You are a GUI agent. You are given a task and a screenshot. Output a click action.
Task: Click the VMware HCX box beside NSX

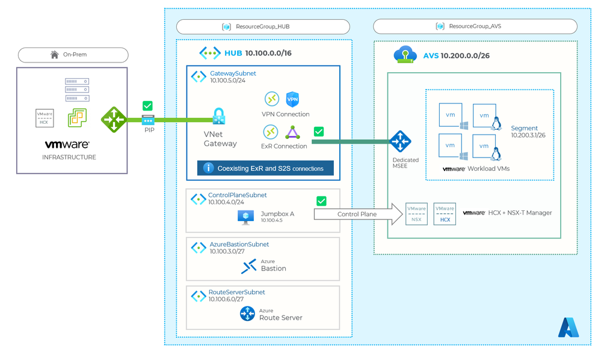point(445,214)
